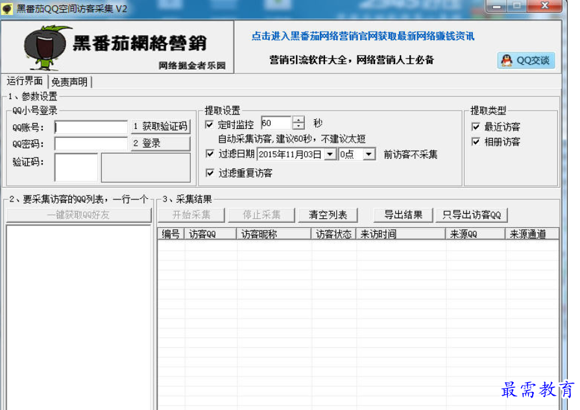Sort by the 编号 column header
The width and height of the screenshot is (580, 410).
tap(171, 234)
